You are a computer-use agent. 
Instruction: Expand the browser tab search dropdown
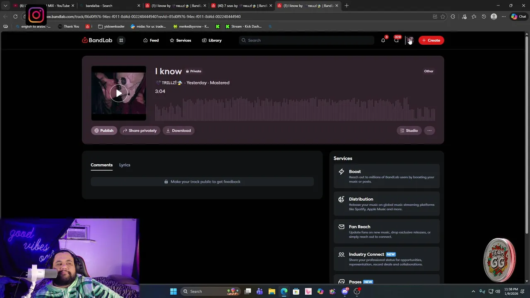tap(5, 6)
